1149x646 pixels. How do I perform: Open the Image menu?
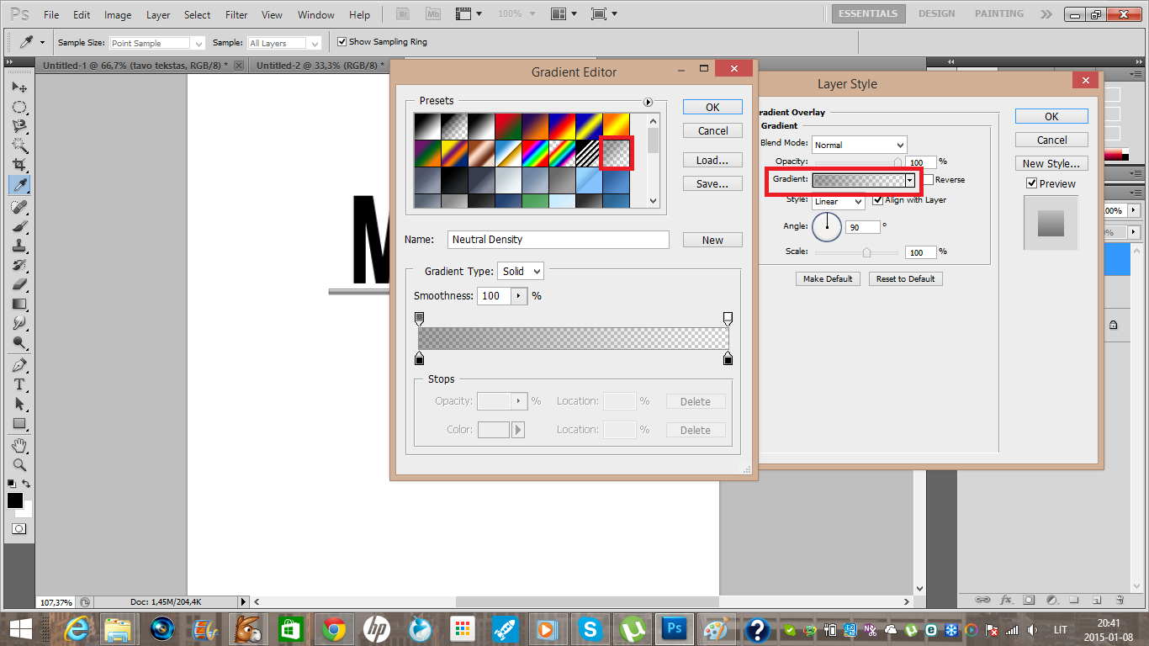(118, 15)
